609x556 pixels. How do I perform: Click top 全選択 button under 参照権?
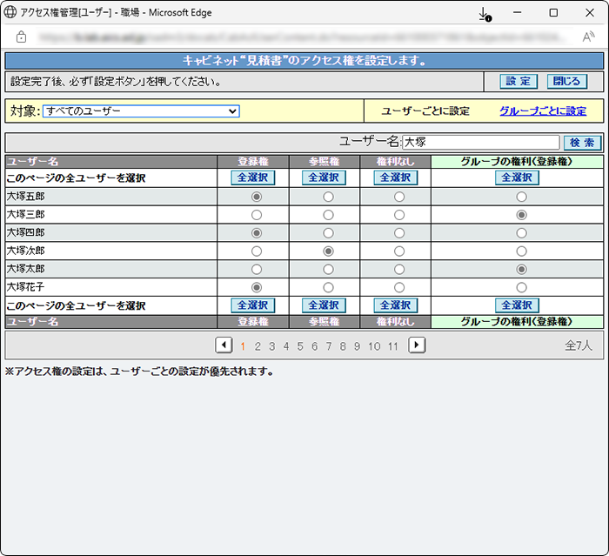pos(324,178)
